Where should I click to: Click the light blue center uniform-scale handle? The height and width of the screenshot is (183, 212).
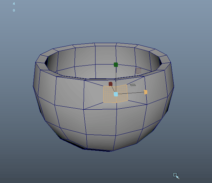click(x=116, y=94)
